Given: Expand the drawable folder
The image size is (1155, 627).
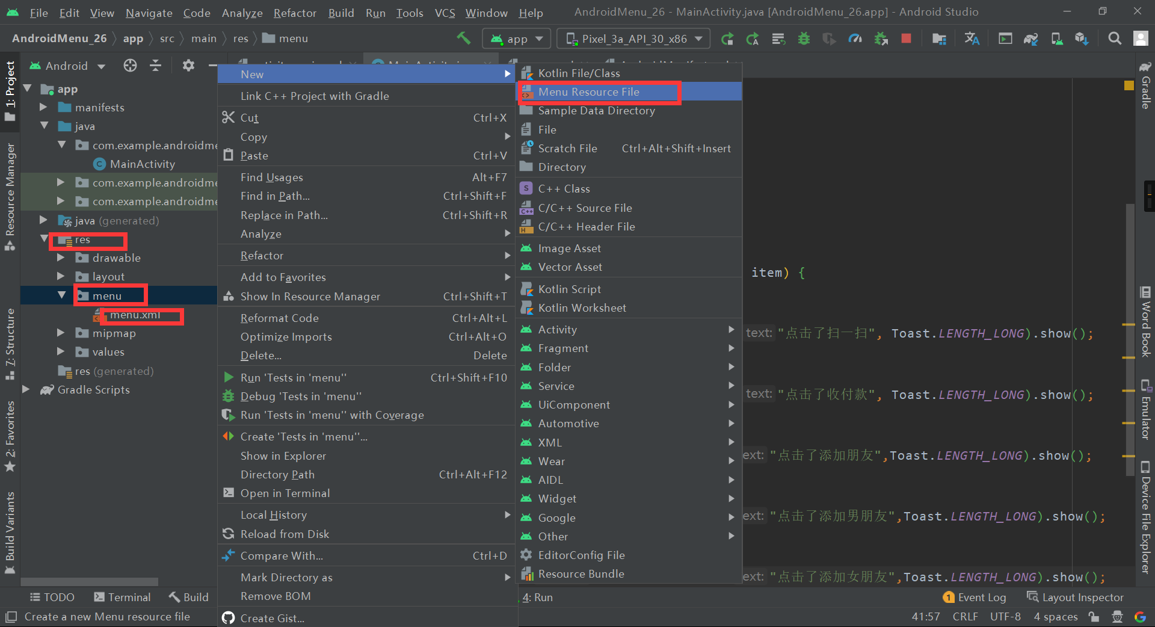Looking at the screenshot, I should tap(61, 258).
